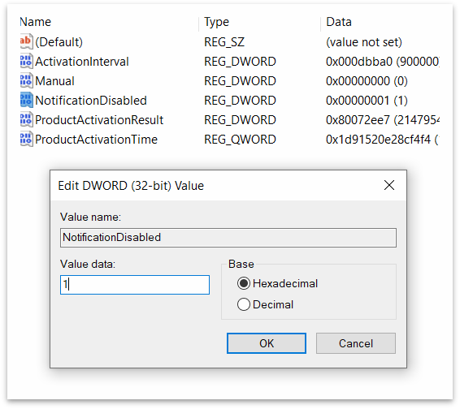Select the ProductActivationResult entry name
This screenshot has width=460, height=409.
pos(99,120)
